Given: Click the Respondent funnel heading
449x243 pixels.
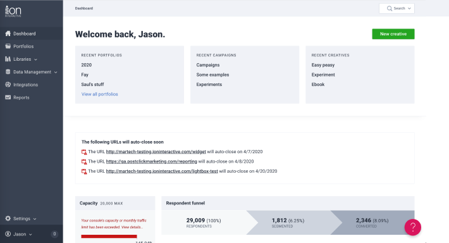Looking at the screenshot, I should (185, 203).
